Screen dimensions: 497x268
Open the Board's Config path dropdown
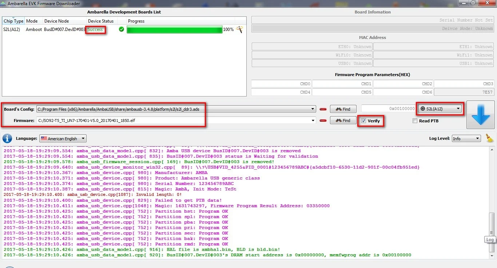pyautogui.click(x=313, y=109)
